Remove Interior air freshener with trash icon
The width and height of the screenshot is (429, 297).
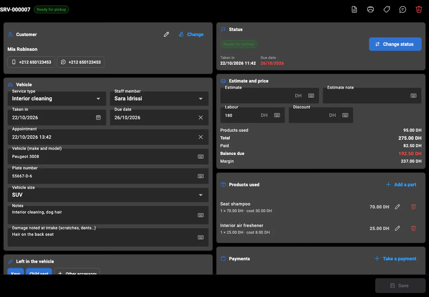(414, 228)
